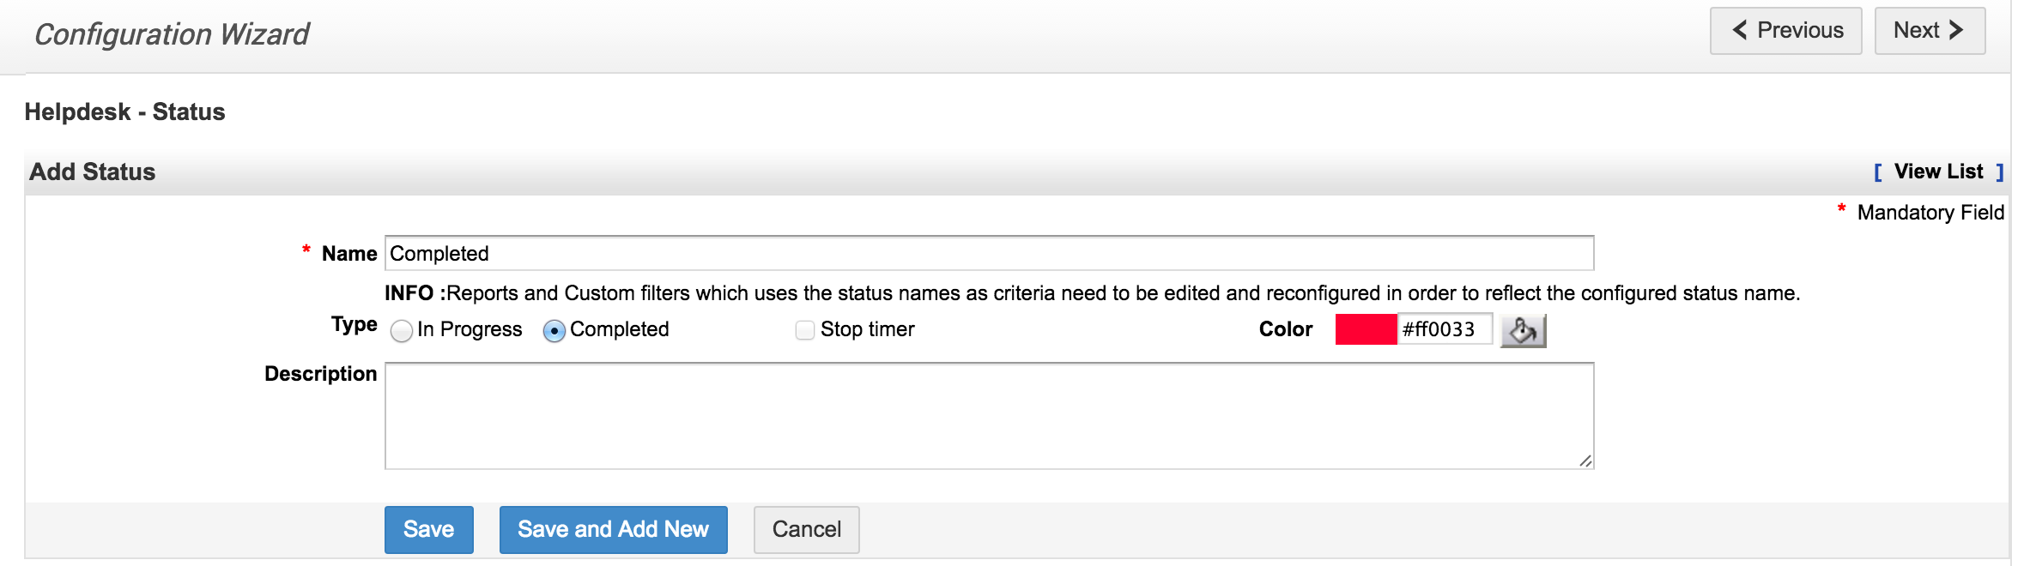The width and height of the screenshot is (2024, 566).
Task: Select the Completed status type
Action: [x=556, y=328]
